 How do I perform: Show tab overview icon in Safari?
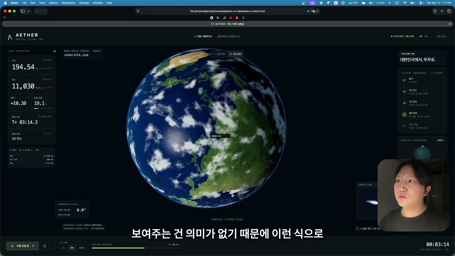449,11
